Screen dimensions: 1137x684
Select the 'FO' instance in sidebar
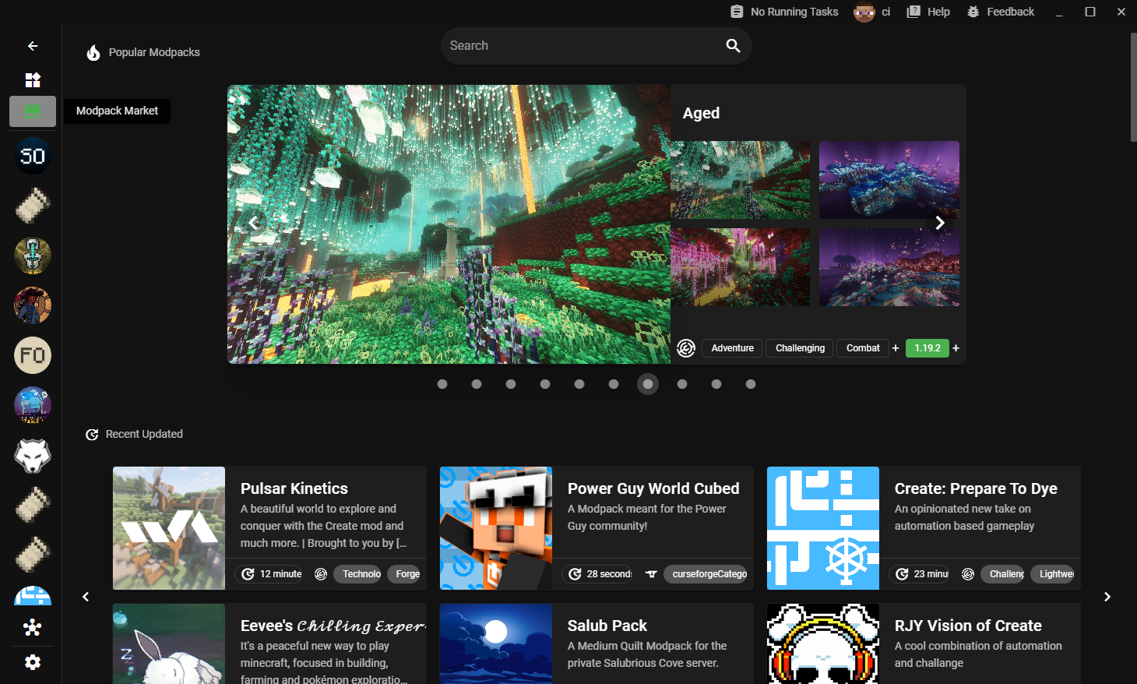pos(33,355)
